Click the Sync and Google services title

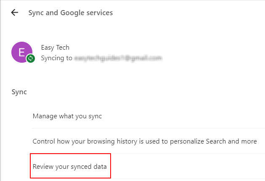tap(70, 13)
